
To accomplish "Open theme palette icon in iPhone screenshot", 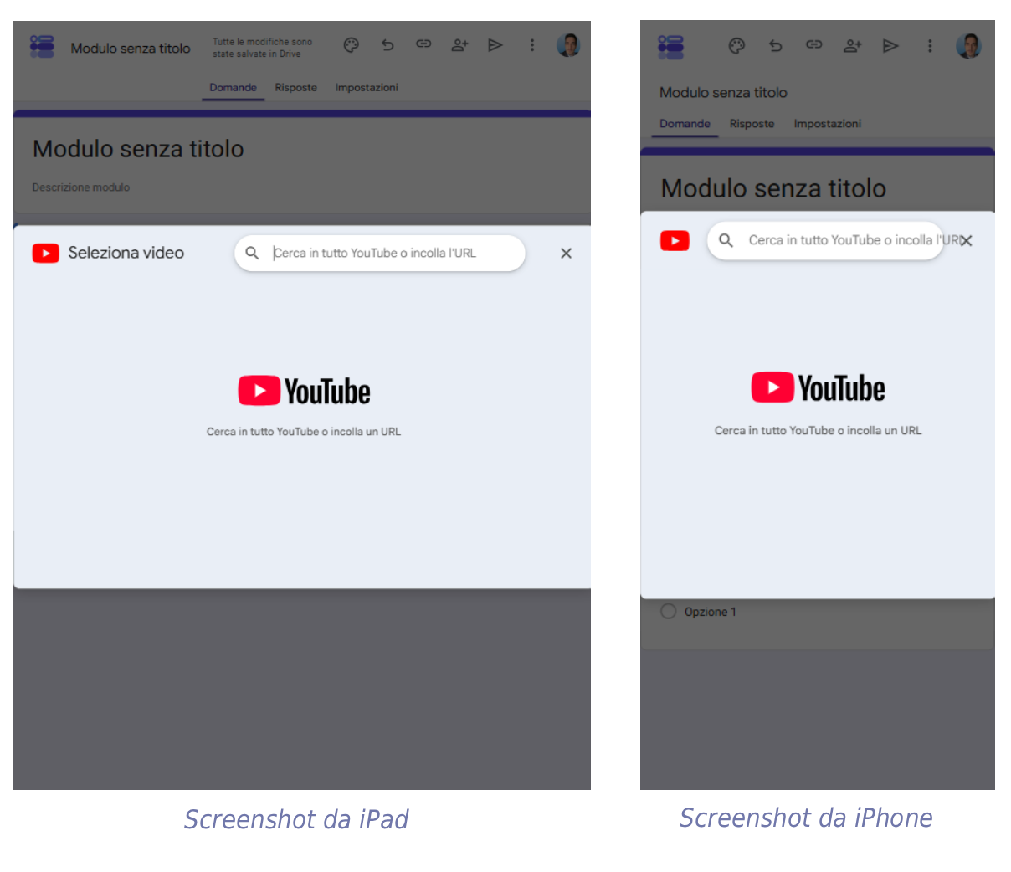I will [736, 46].
